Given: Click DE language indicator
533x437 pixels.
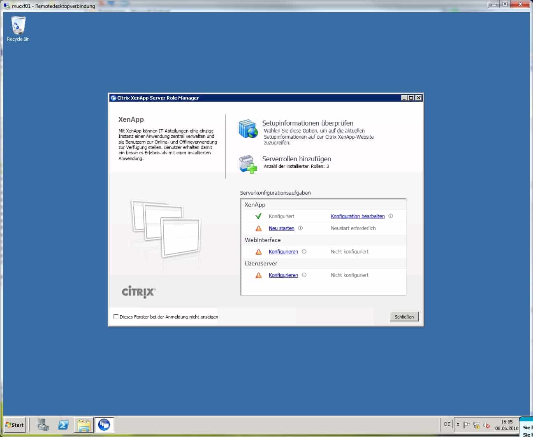Looking at the screenshot, I should click(447, 424).
